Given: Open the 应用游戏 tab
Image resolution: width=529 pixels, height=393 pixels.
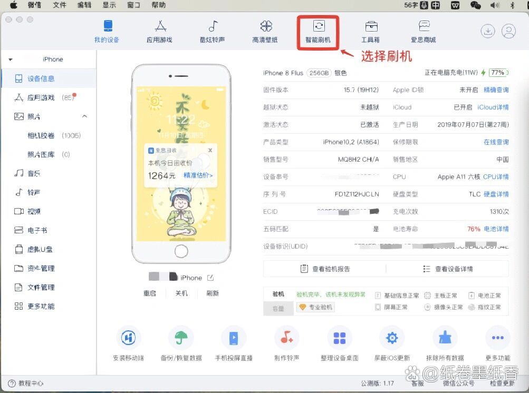Looking at the screenshot, I should pyautogui.click(x=160, y=32).
